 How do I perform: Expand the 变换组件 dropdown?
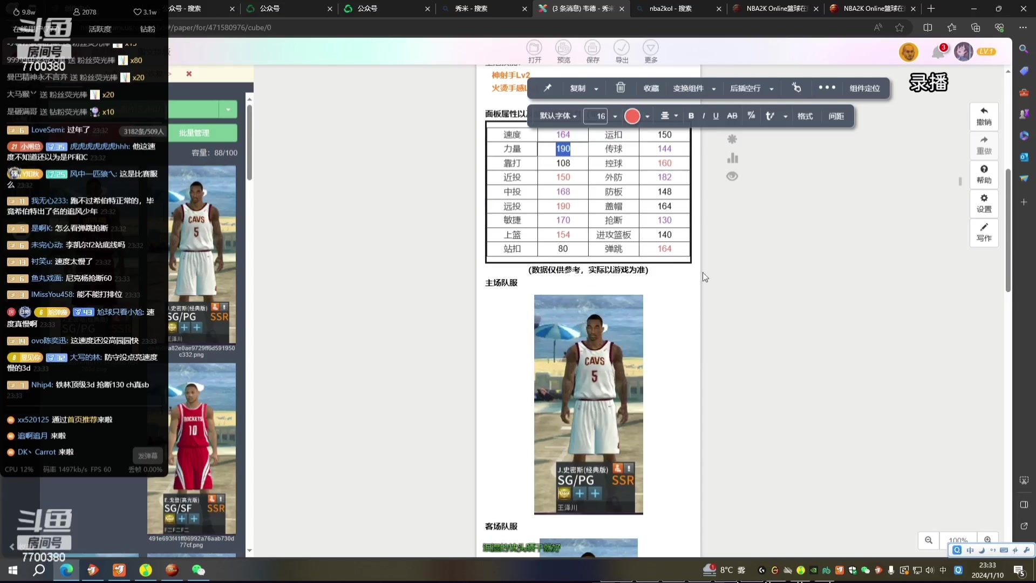point(714,89)
